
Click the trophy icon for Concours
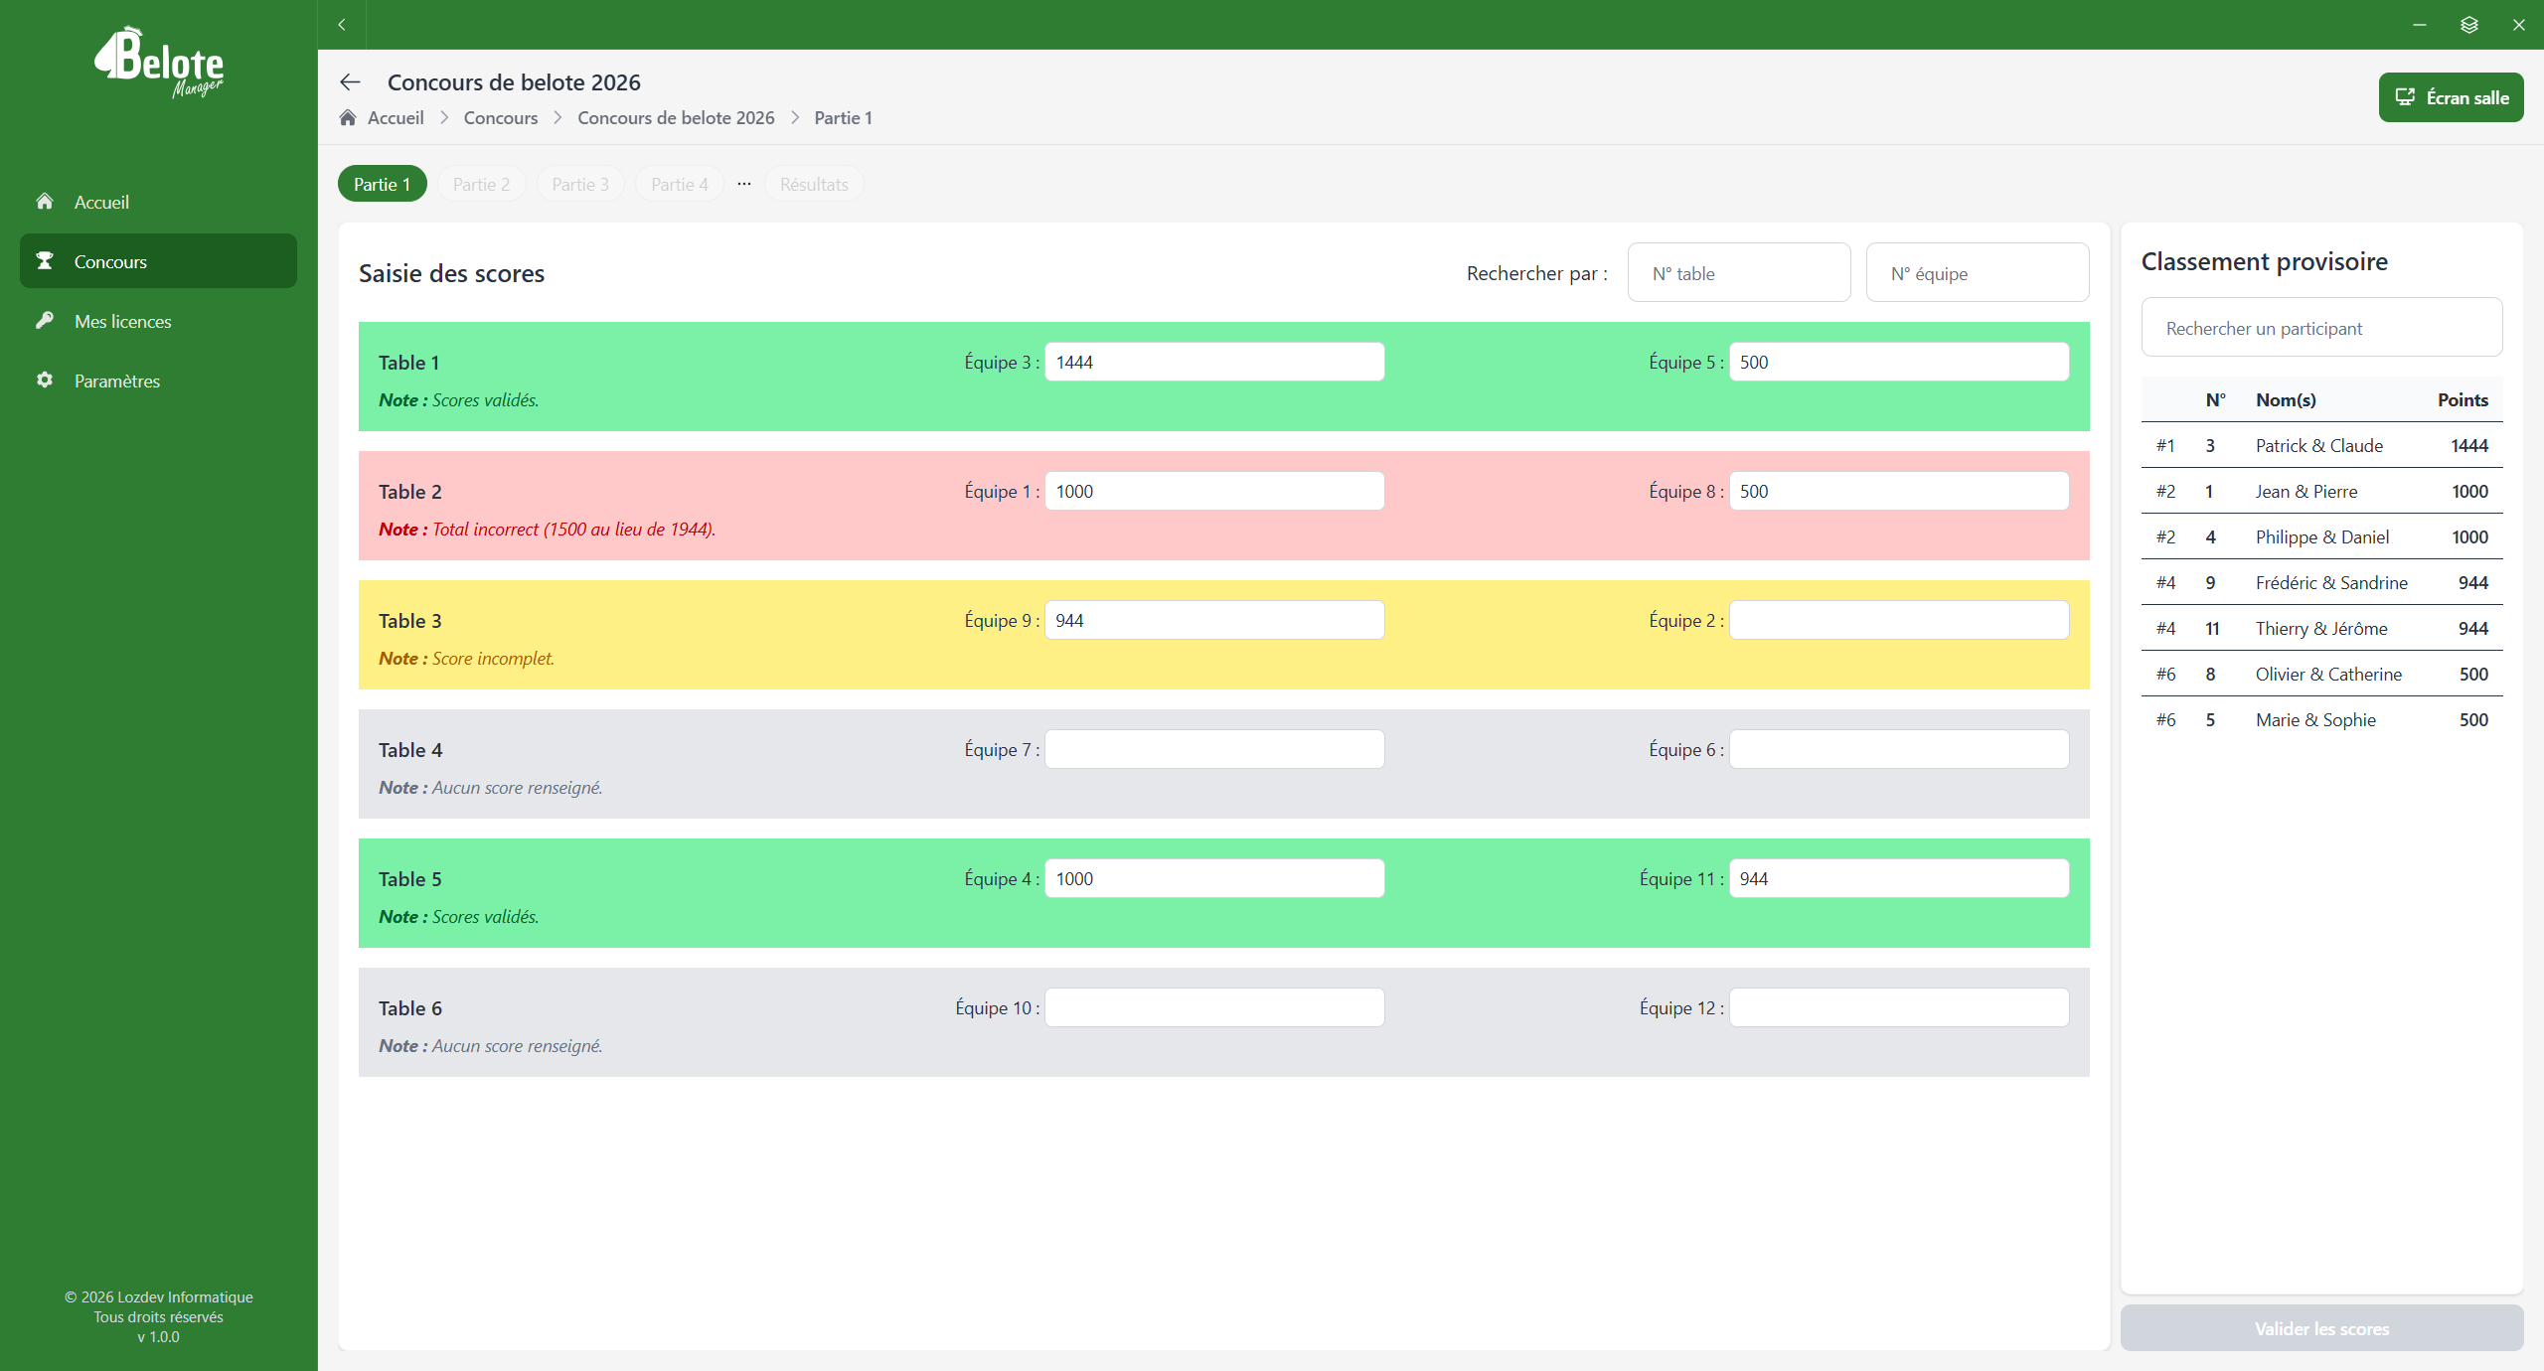pyautogui.click(x=45, y=261)
